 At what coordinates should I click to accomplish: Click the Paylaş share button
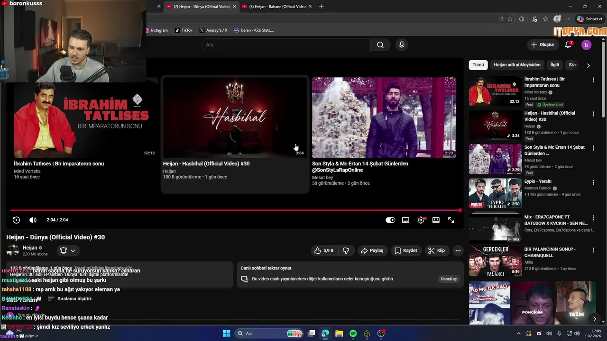[372, 251]
